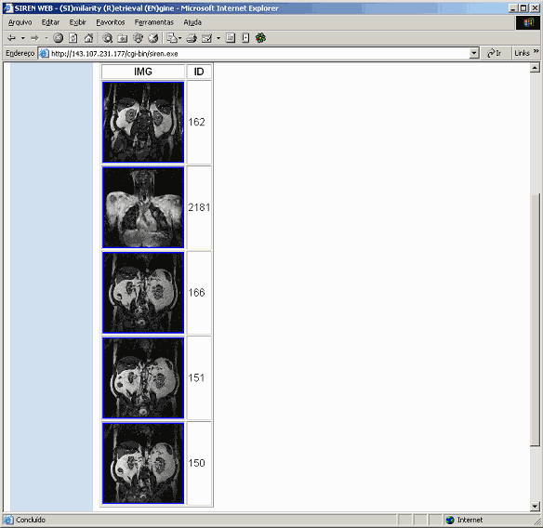Click the ICQ flower toolbar icon
The image size is (543, 528).
point(260,38)
